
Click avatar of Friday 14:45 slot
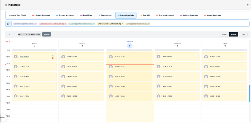point(206,96)
